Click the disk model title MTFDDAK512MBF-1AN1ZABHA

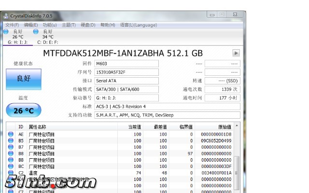click(103, 54)
